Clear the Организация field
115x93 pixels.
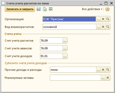[103, 19]
